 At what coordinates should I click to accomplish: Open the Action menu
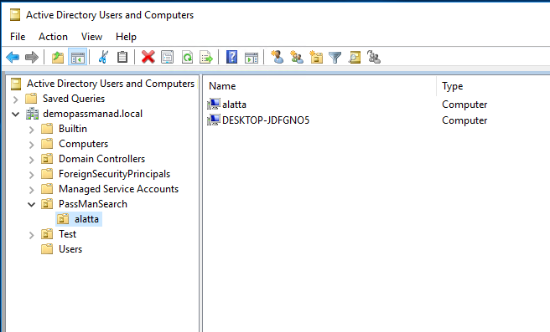point(53,37)
